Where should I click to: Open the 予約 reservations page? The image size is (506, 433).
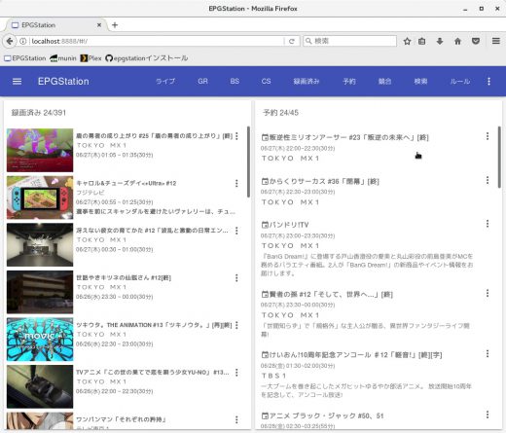349,82
